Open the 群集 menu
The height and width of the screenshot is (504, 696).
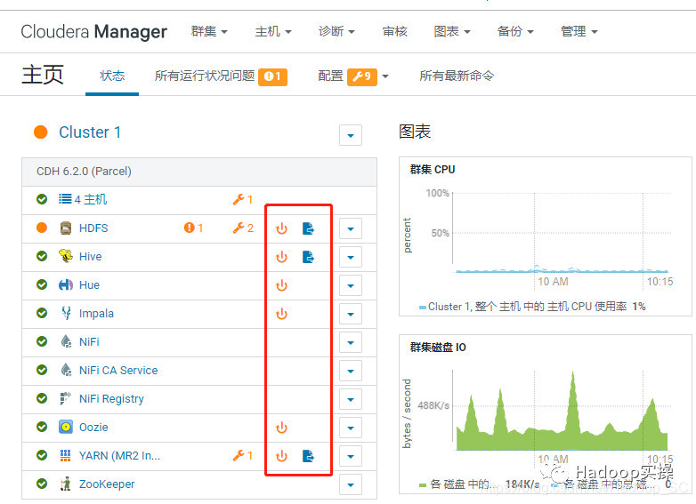click(209, 31)
